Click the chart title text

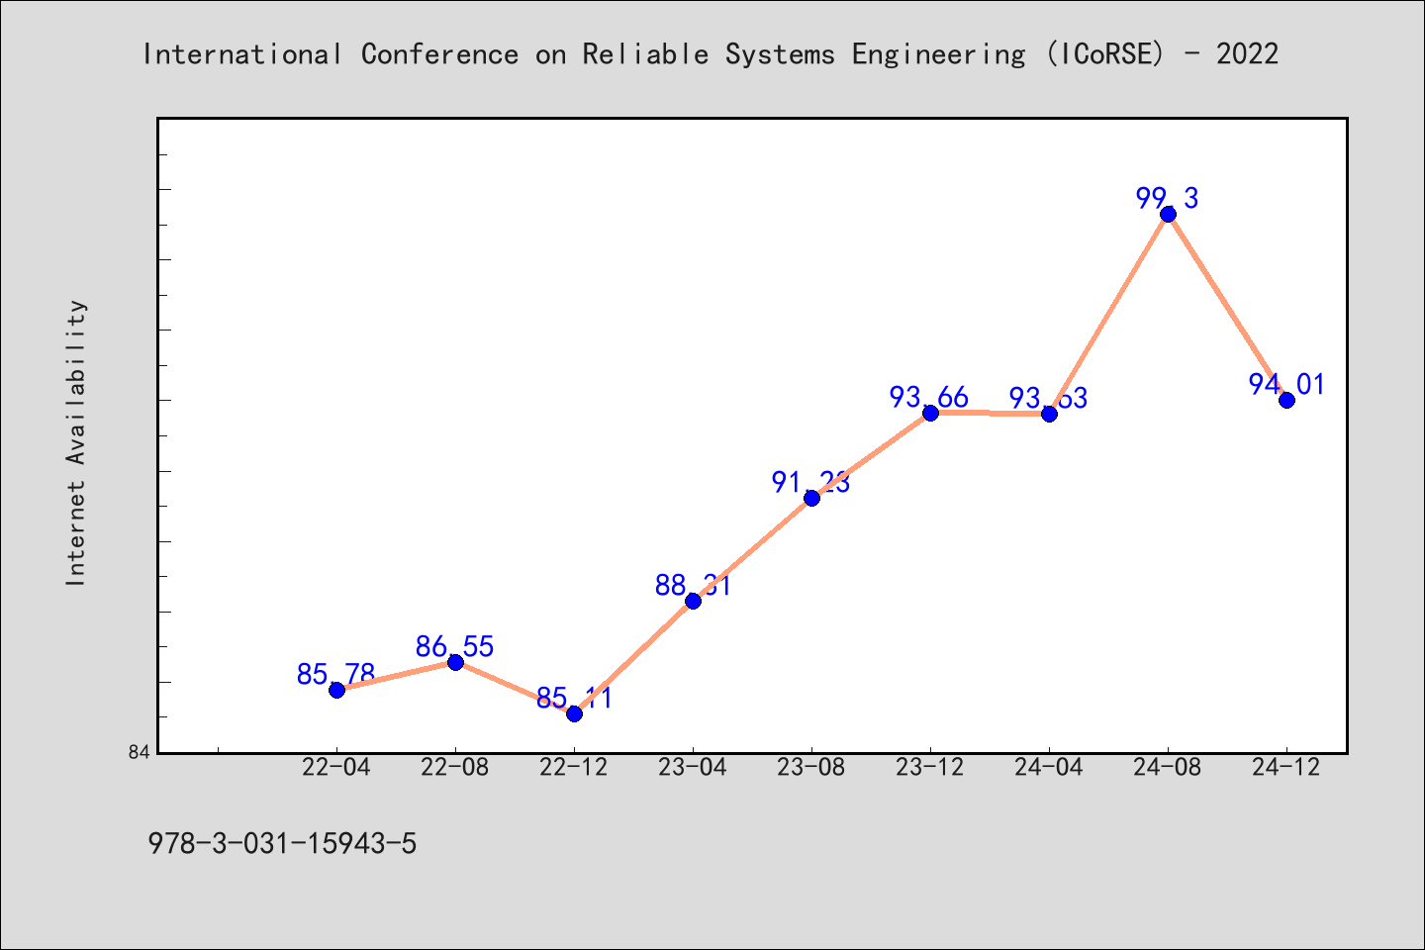(711, 53)
